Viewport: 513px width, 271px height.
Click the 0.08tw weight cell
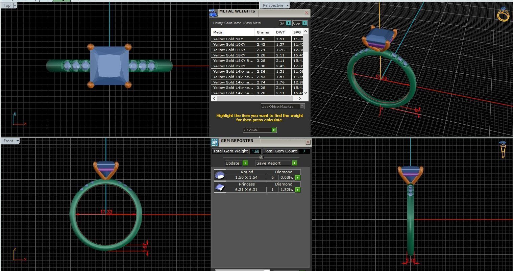tap(287, 177)
